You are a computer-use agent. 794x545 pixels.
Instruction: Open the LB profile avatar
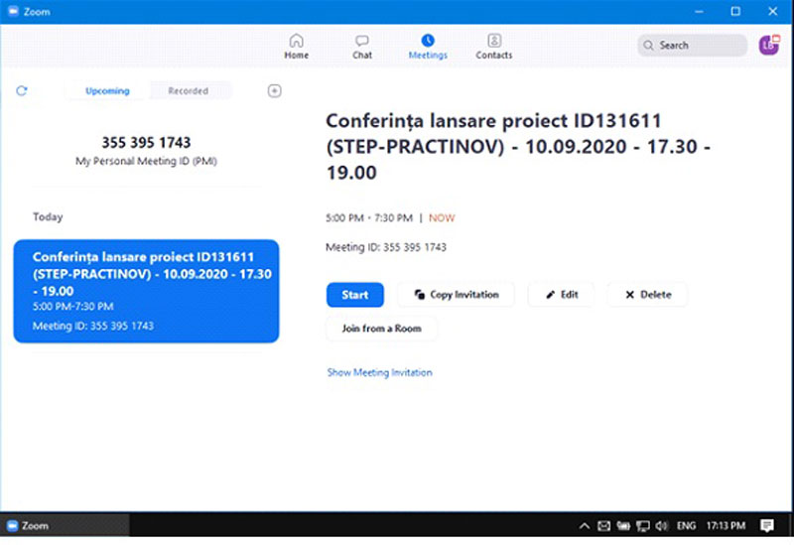(x=768, y=45)
